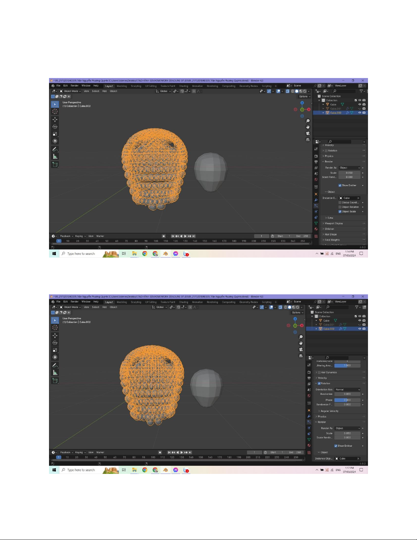Click the zoom magnifier icon in the upper viewport
The image size is (417, 540).
(308, 121)
